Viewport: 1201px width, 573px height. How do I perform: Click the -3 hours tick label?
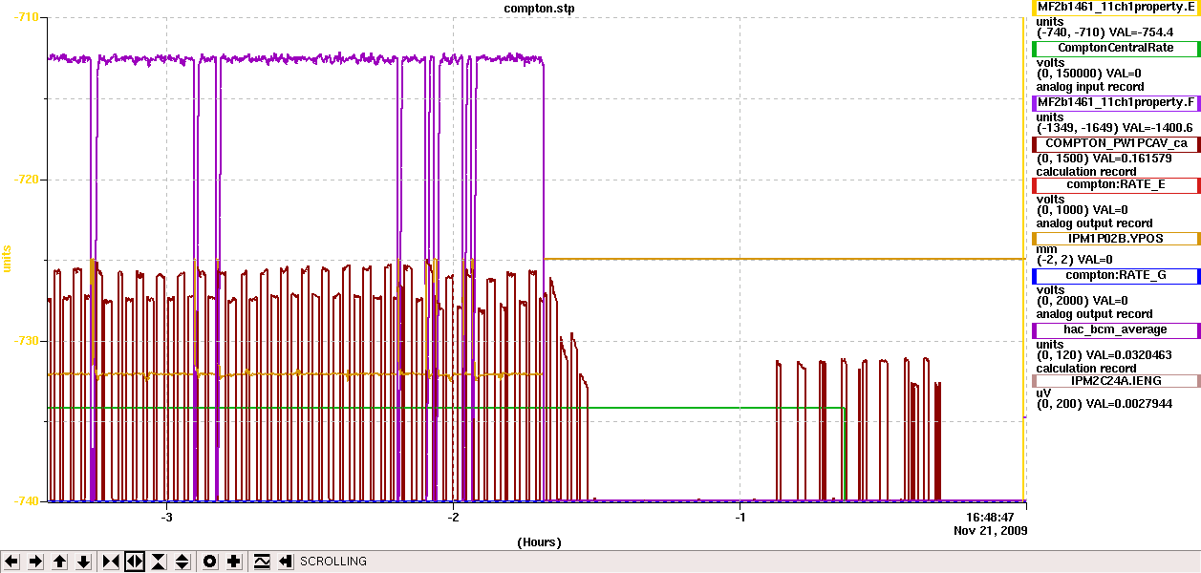click(166, 517)
